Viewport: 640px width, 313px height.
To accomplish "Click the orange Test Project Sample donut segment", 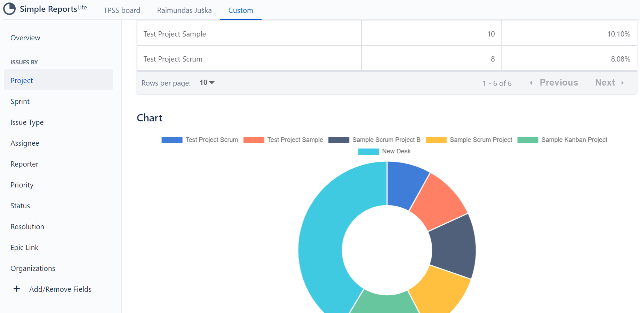I will 439,202.
